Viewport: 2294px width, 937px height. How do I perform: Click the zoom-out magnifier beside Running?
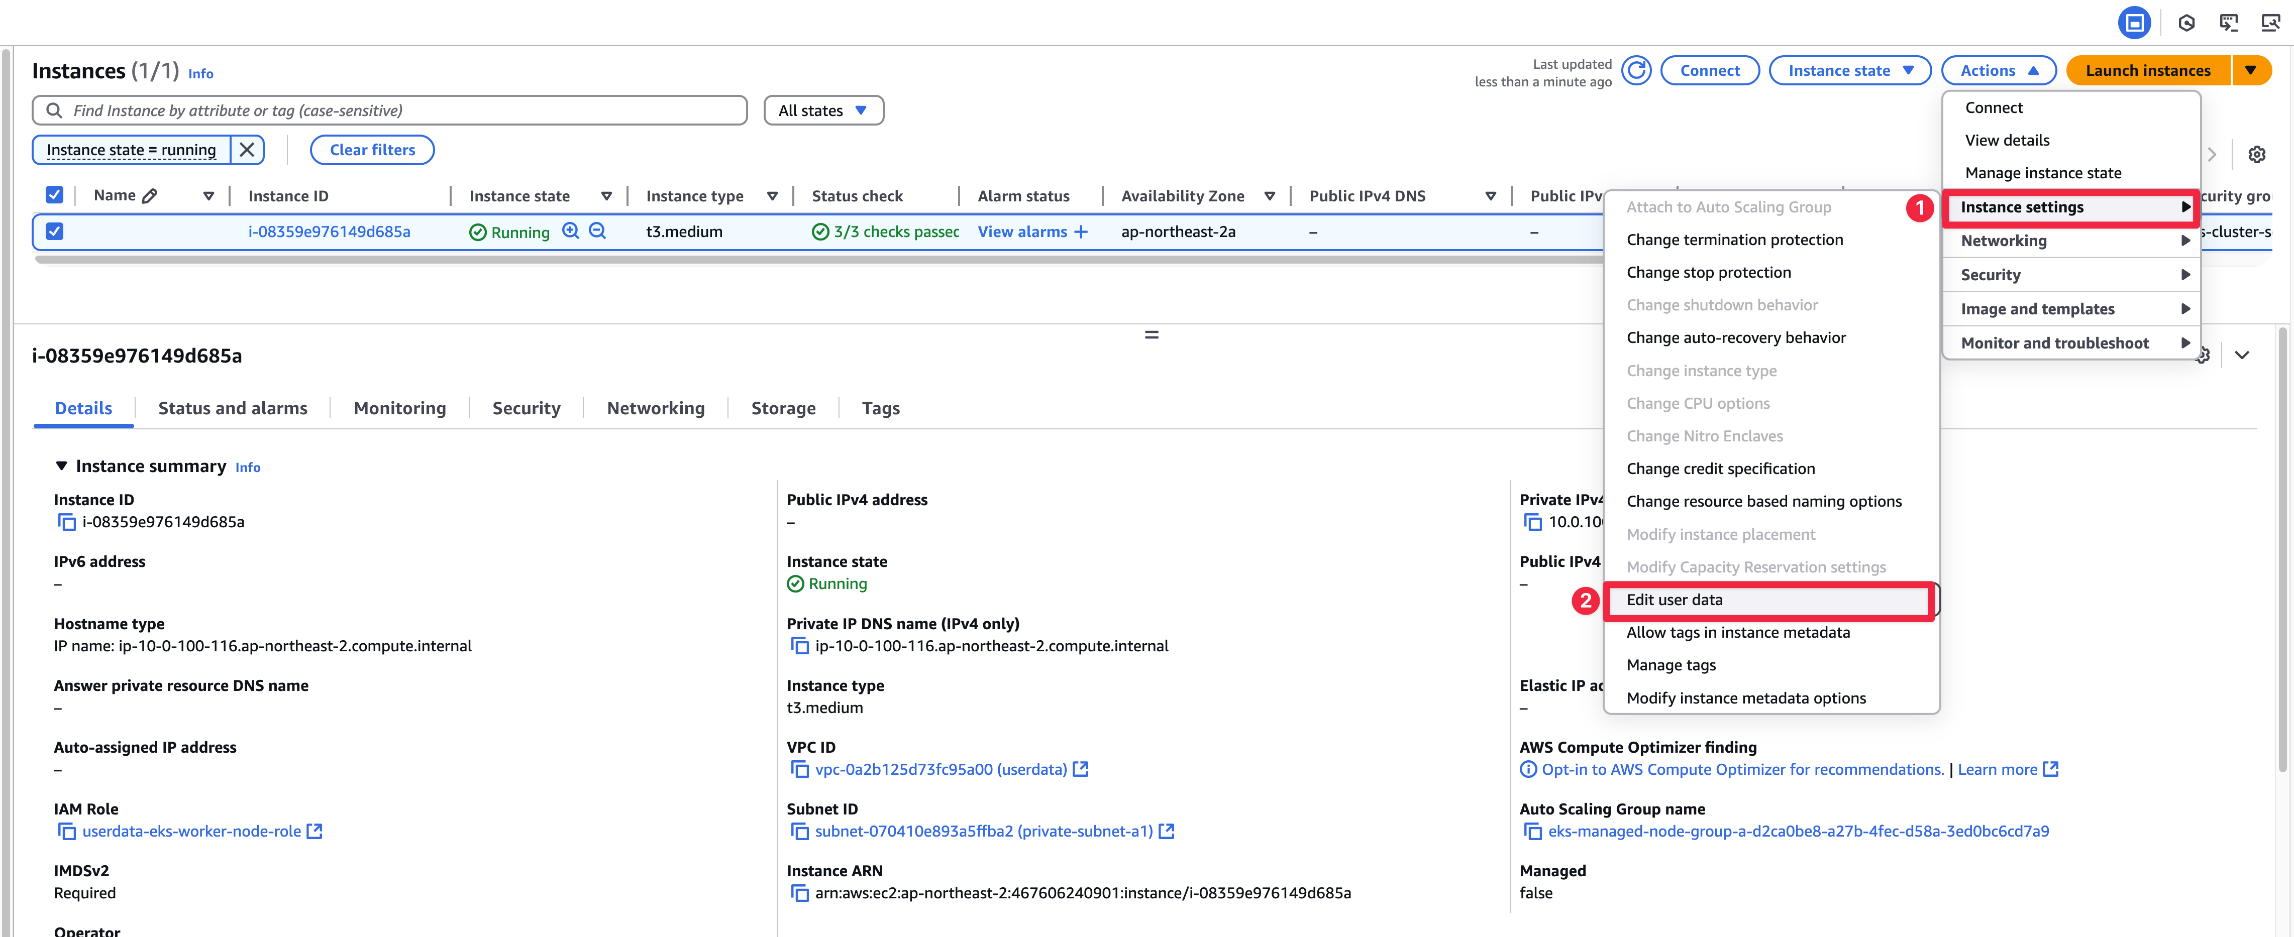coord(597,231)
